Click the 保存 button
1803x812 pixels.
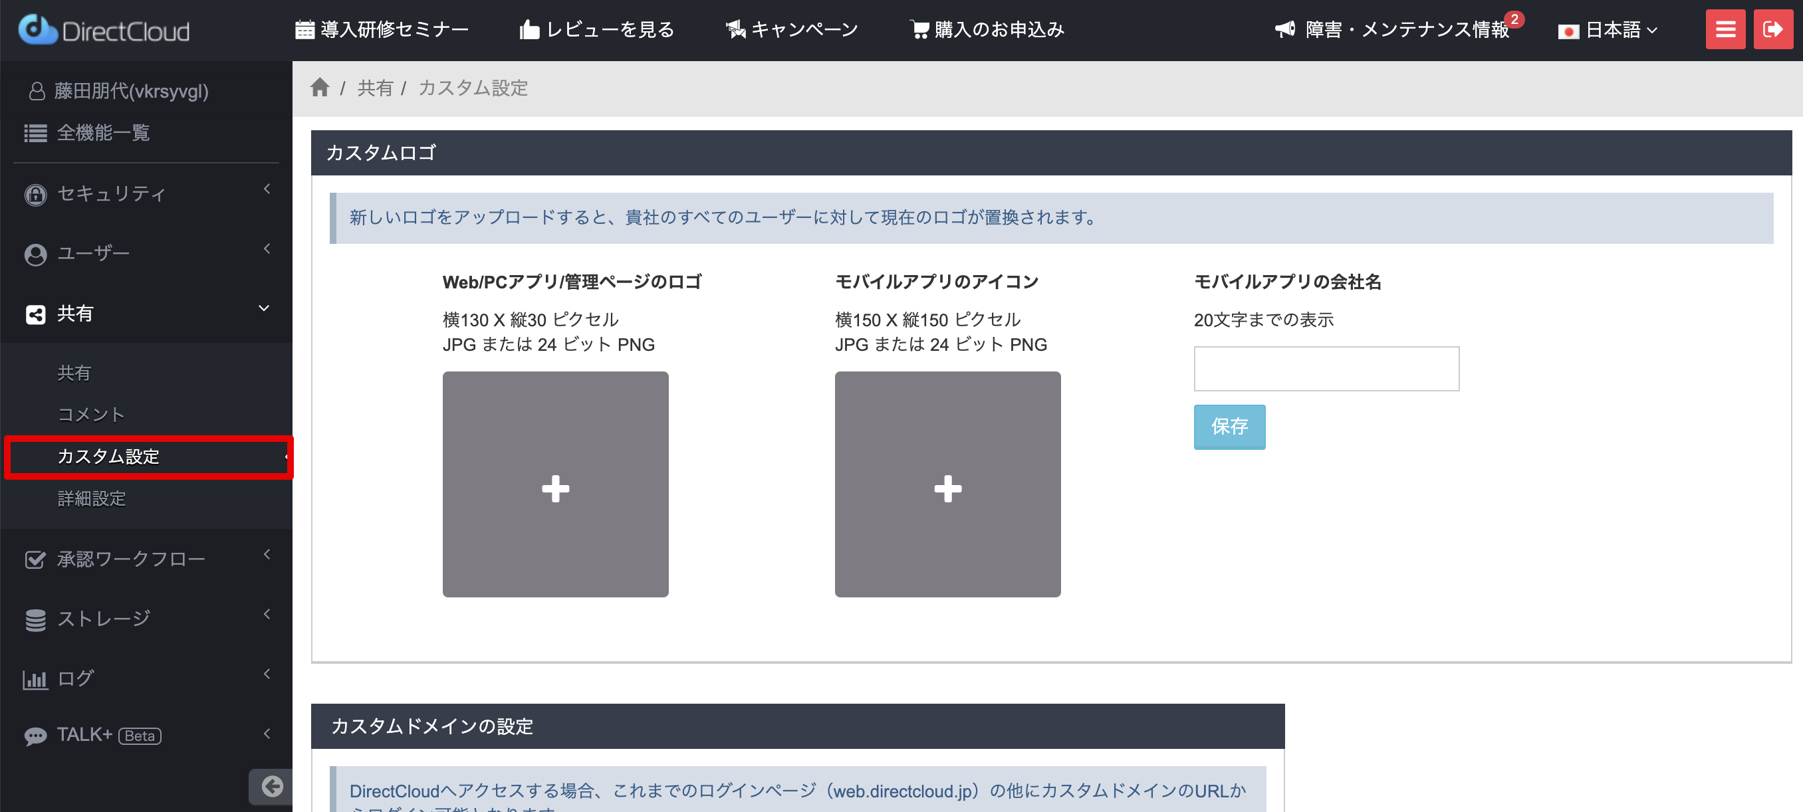[1229, 426]
